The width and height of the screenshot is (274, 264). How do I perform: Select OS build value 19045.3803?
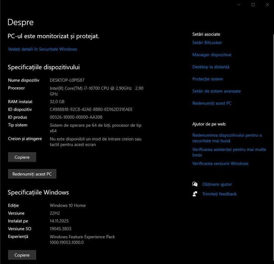[61, 228]
